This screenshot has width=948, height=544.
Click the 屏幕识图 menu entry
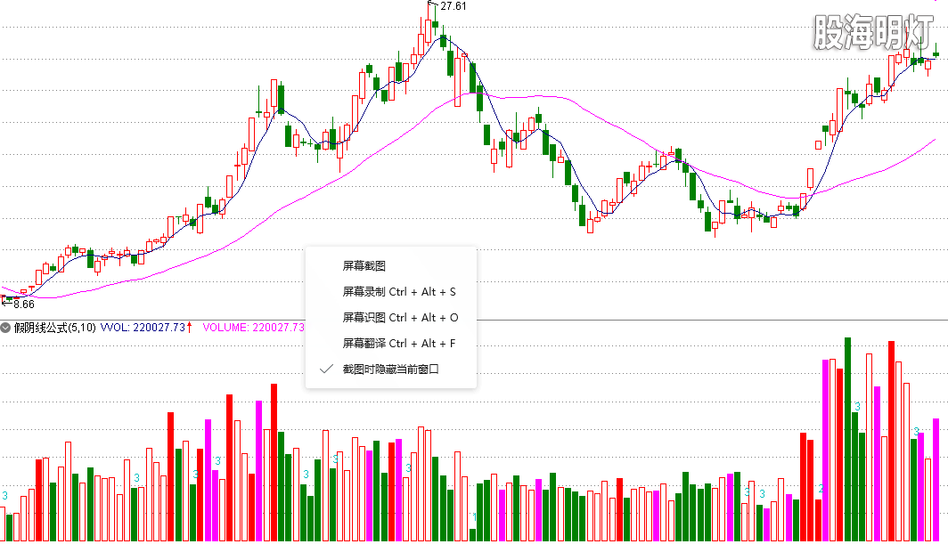pyautogui.click(x=391, y=318)
